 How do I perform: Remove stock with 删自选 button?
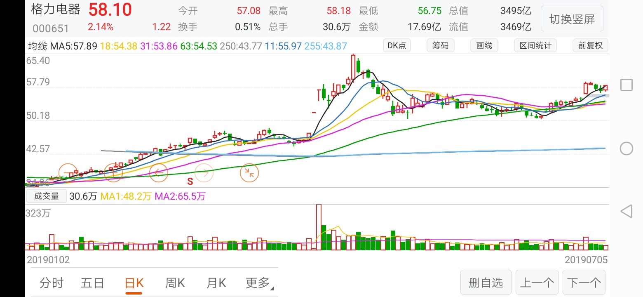(486, 283)
